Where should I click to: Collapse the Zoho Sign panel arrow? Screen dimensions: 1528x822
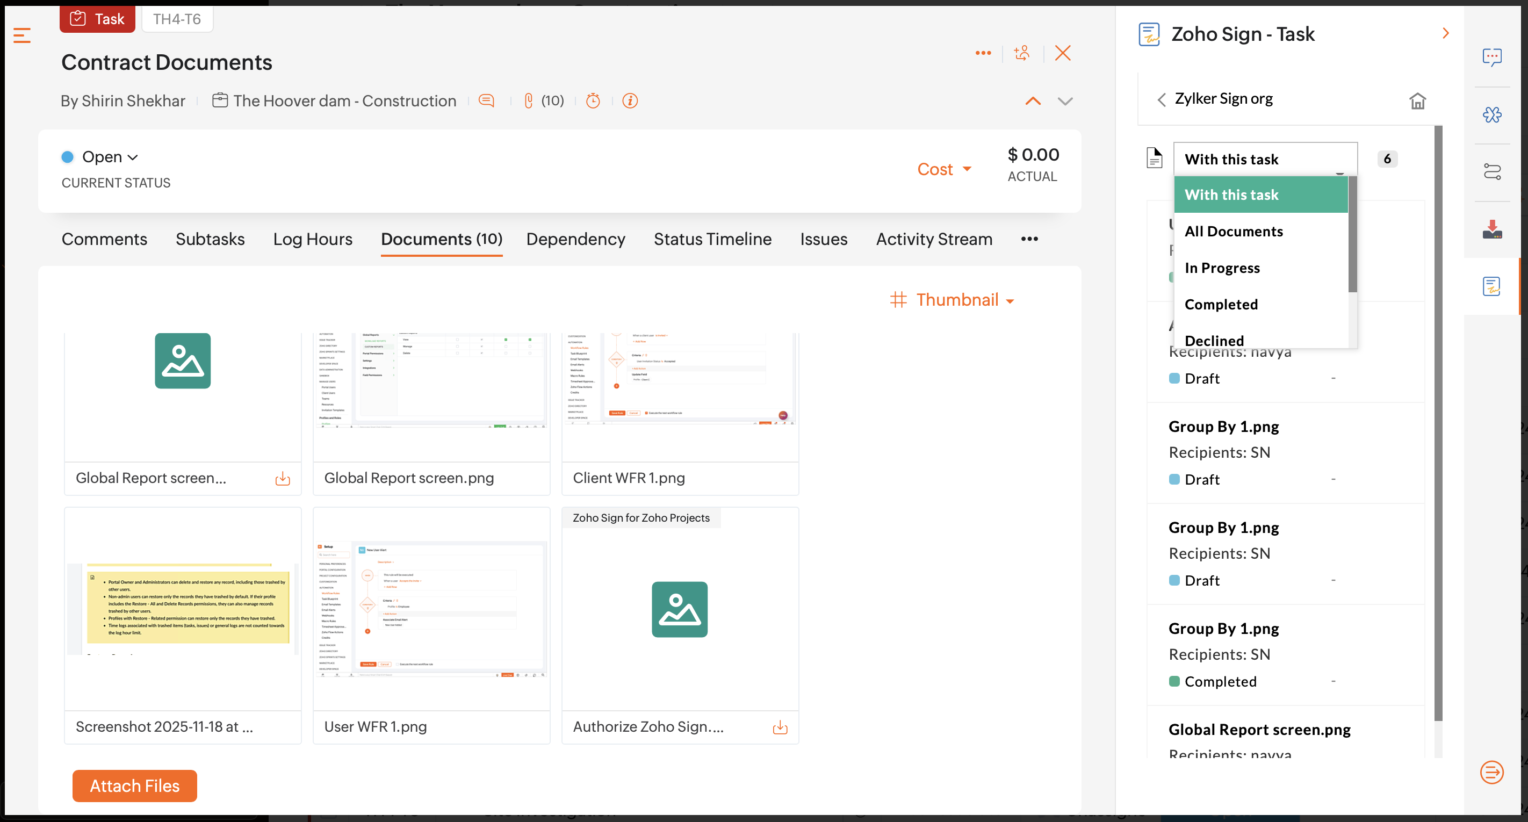pos(1446,33)
